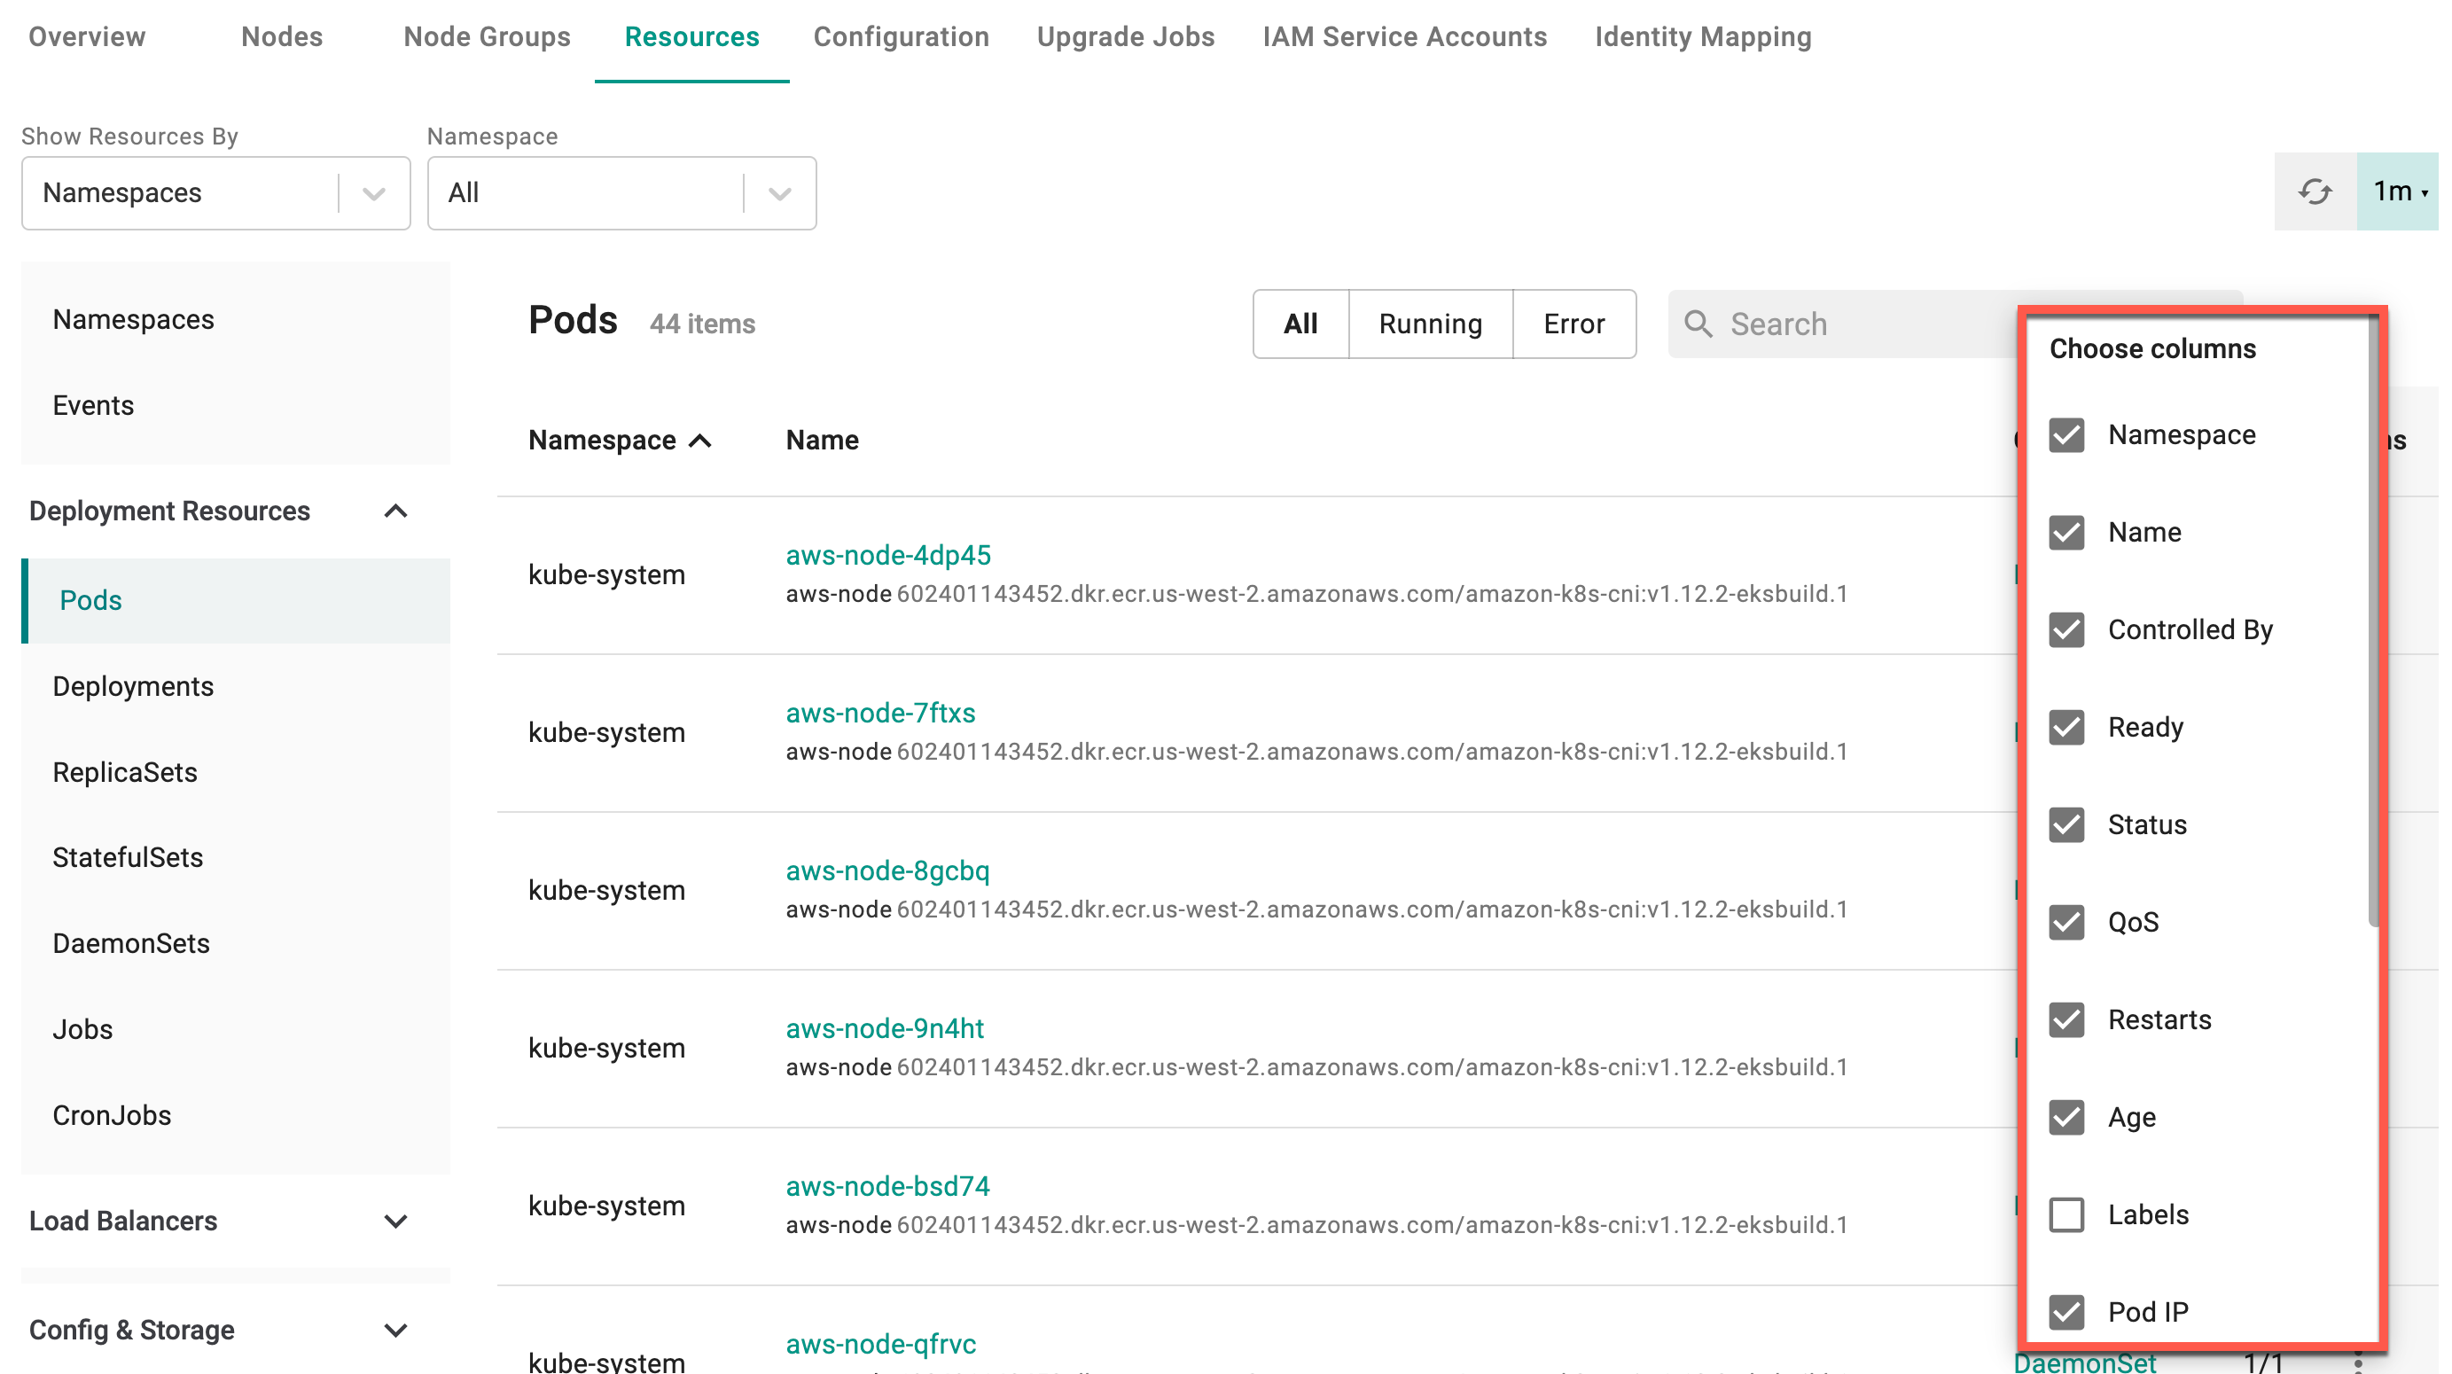Open pod aws-node-4dp45 details
This screenshot has width=2452, height=1374.
coord(886,554)
